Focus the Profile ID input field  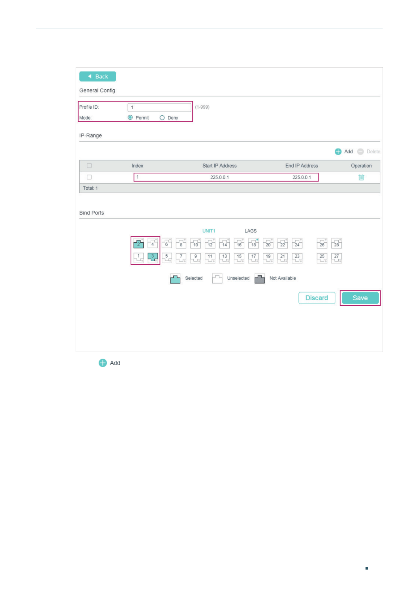[159, 107]
